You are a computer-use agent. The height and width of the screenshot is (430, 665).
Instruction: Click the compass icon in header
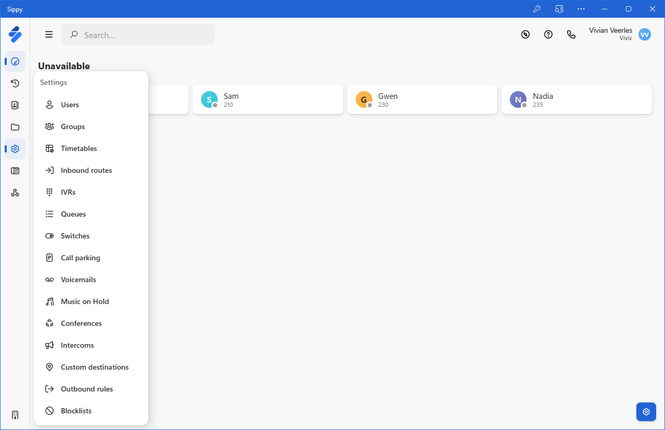(525, 34)
